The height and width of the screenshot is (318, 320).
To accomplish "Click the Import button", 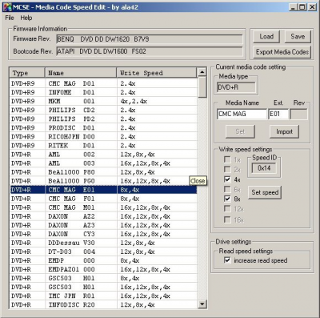I will click(x=284, y=131).
